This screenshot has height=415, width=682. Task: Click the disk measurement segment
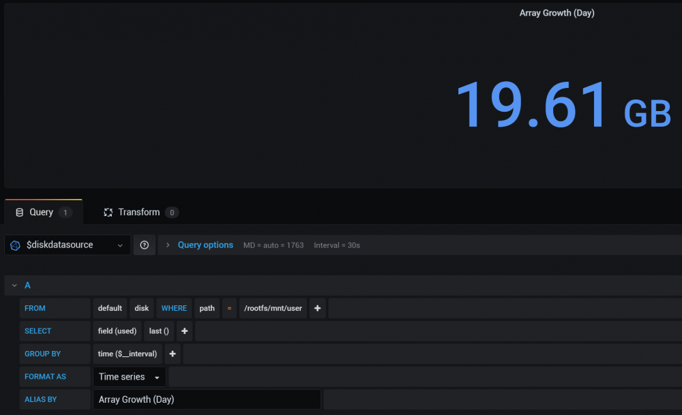141,308
